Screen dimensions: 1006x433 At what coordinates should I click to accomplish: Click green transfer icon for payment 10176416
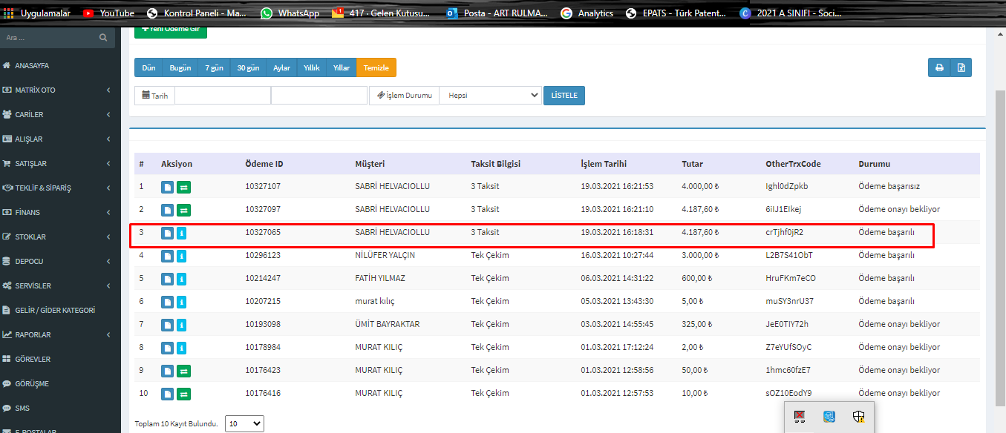(x=183, y=394)
